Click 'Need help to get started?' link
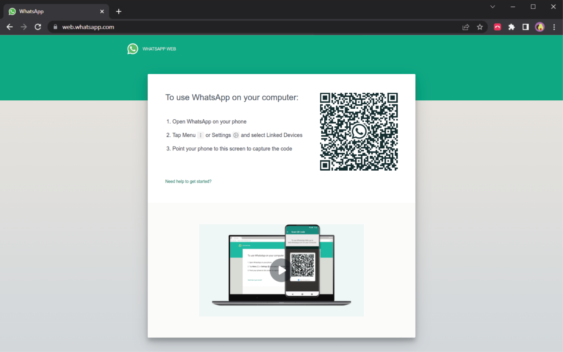This screenshot has width=563, height=352. click(188, 181)
